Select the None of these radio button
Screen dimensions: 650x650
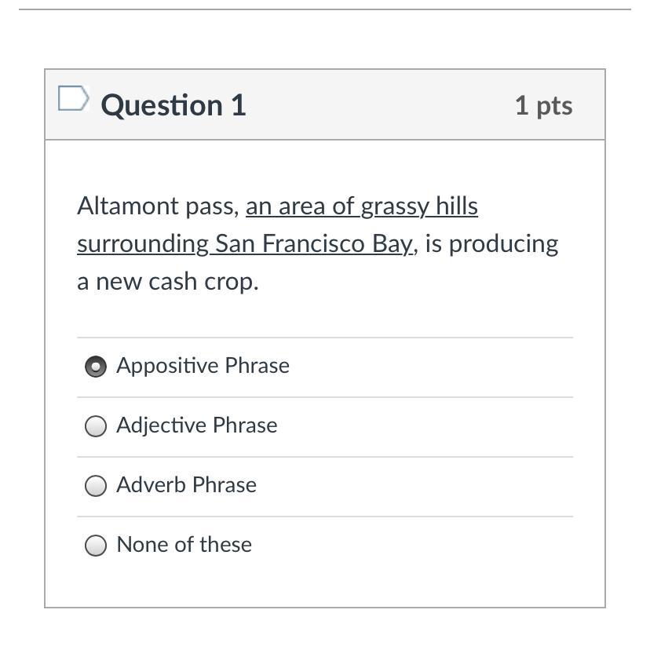96,546
